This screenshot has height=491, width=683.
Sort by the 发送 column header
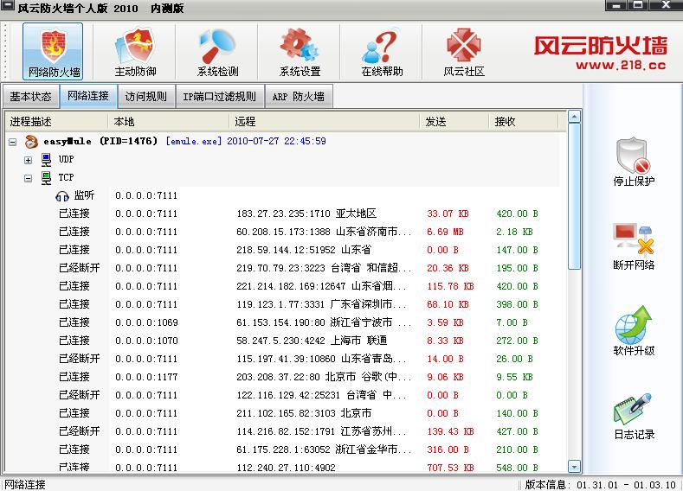454,121
